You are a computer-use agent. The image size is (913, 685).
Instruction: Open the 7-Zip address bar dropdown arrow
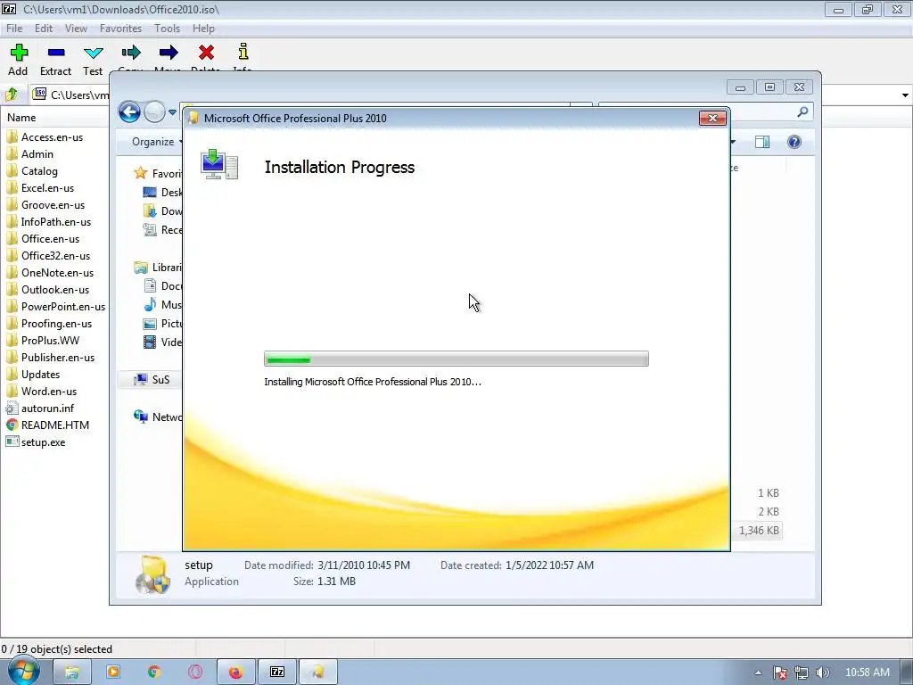905,95
